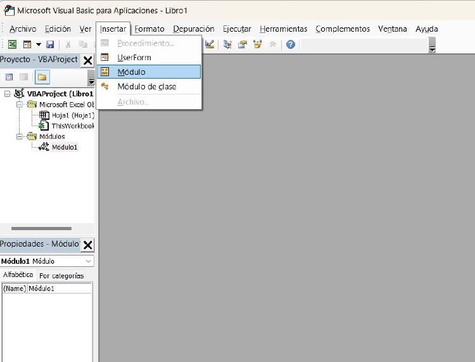The image size is (475, 362).
Task: Click the Copy icon in toolbar
Action: click(x=83, y=44)
